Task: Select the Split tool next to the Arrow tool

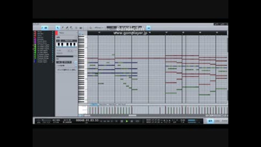Action: 63,28
